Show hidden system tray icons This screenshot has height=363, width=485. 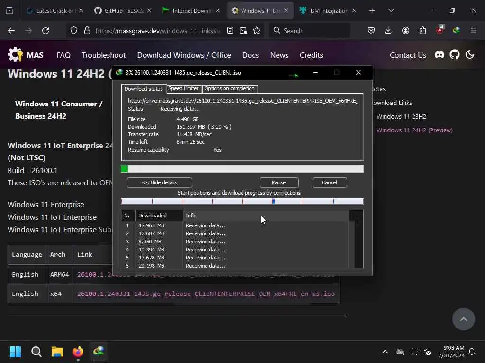click(x=385, y=352)
